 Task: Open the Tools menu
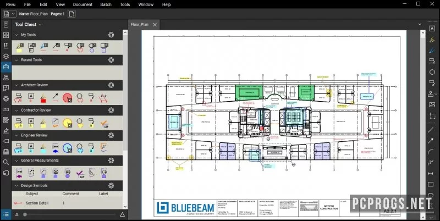(x=125, y=4)
